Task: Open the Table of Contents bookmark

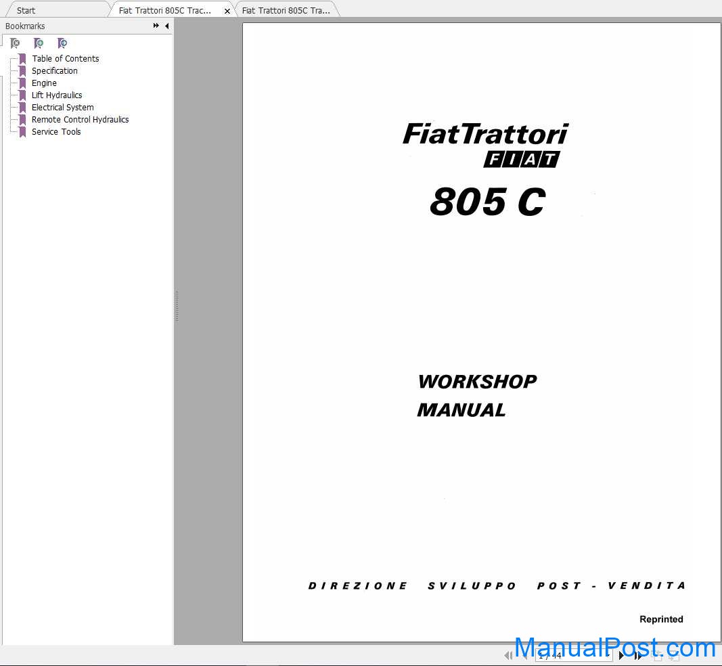Action: pos(66,58)
